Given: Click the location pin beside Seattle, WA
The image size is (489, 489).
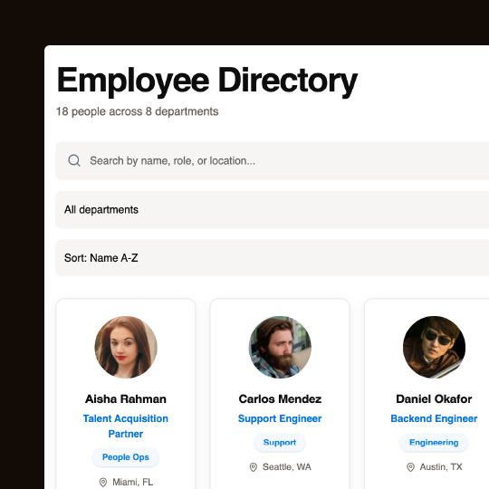Looking at the screenshot, I should click(x=254, y=467).
